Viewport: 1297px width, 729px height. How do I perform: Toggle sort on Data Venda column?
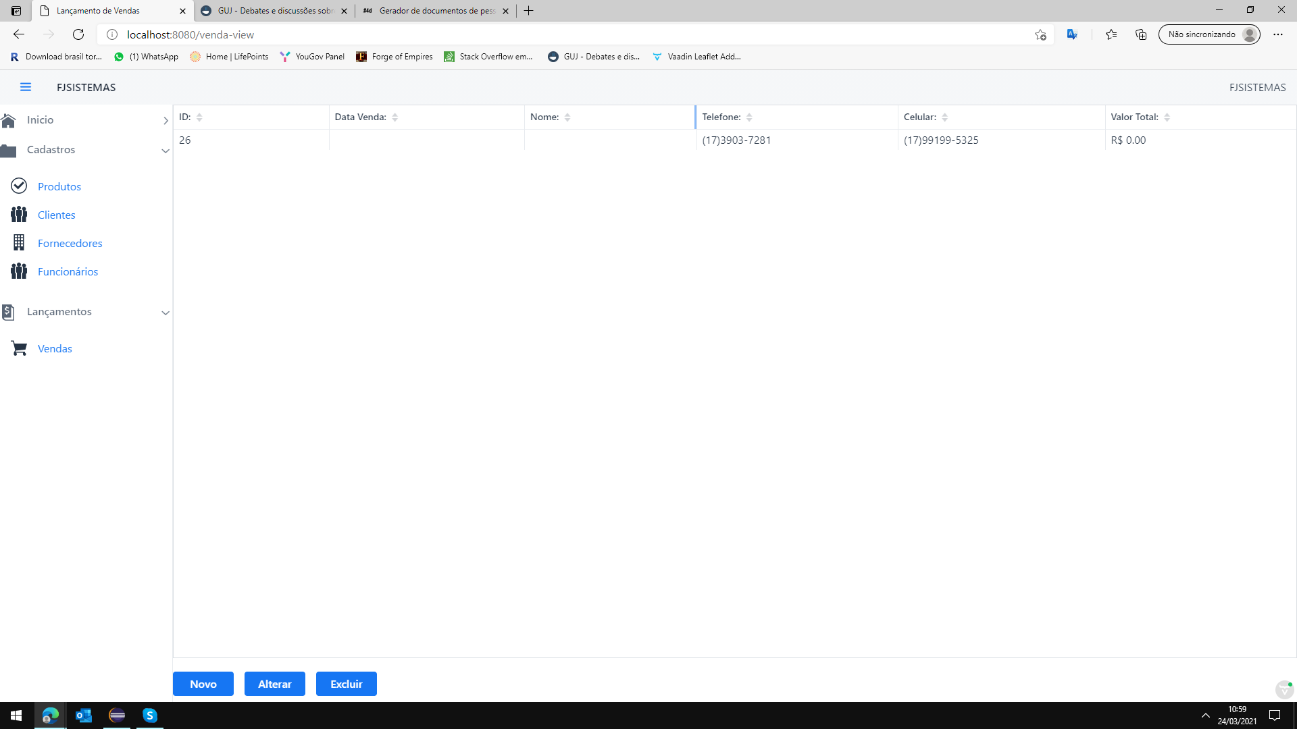(x=395, y=117)
